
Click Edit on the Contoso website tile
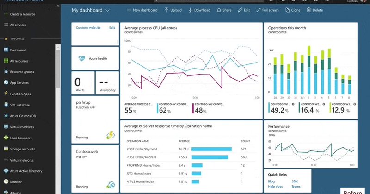tap(112, 27)
